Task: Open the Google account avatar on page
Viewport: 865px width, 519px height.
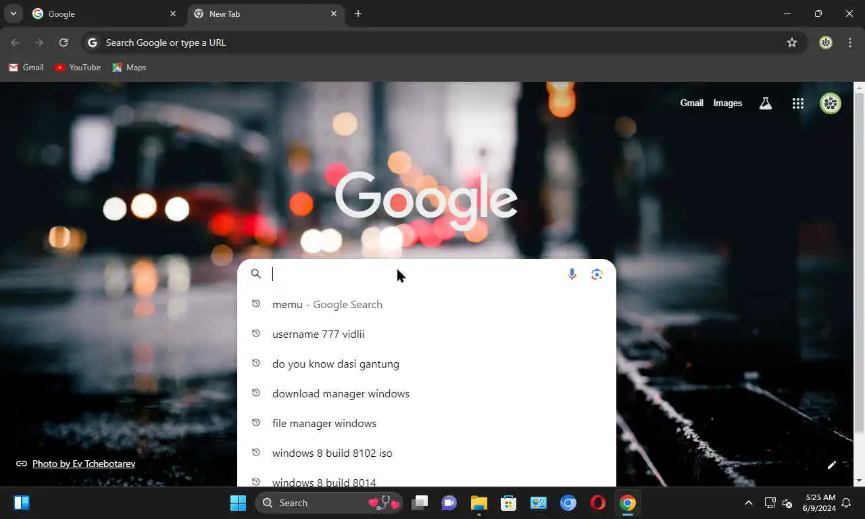Action: point(831,103)
